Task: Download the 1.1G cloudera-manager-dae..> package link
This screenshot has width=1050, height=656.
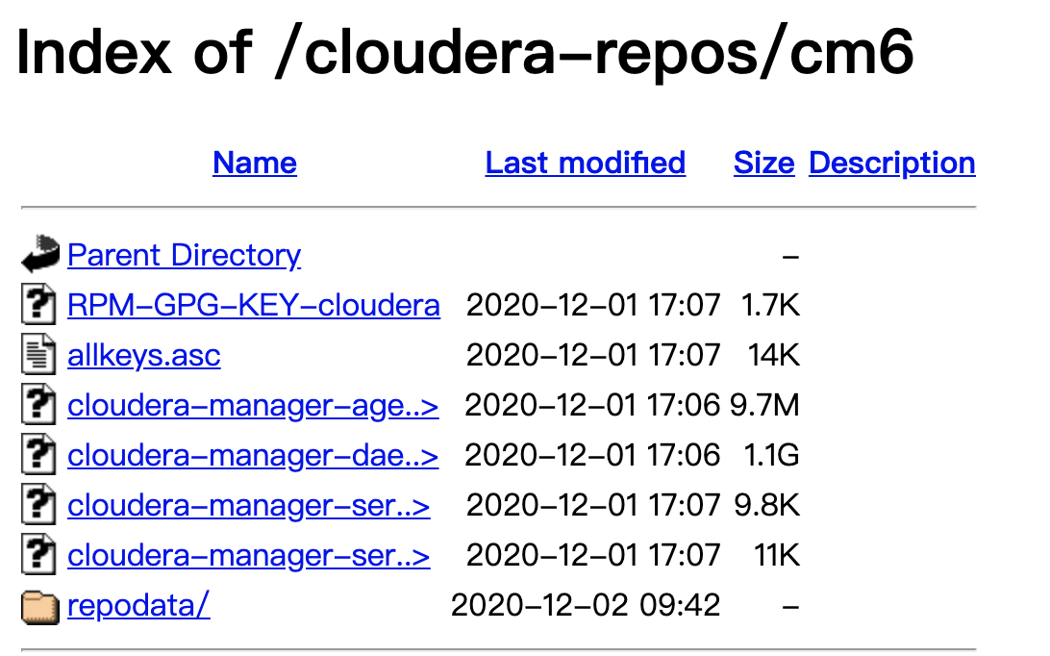Action: (x=253, y=455)
